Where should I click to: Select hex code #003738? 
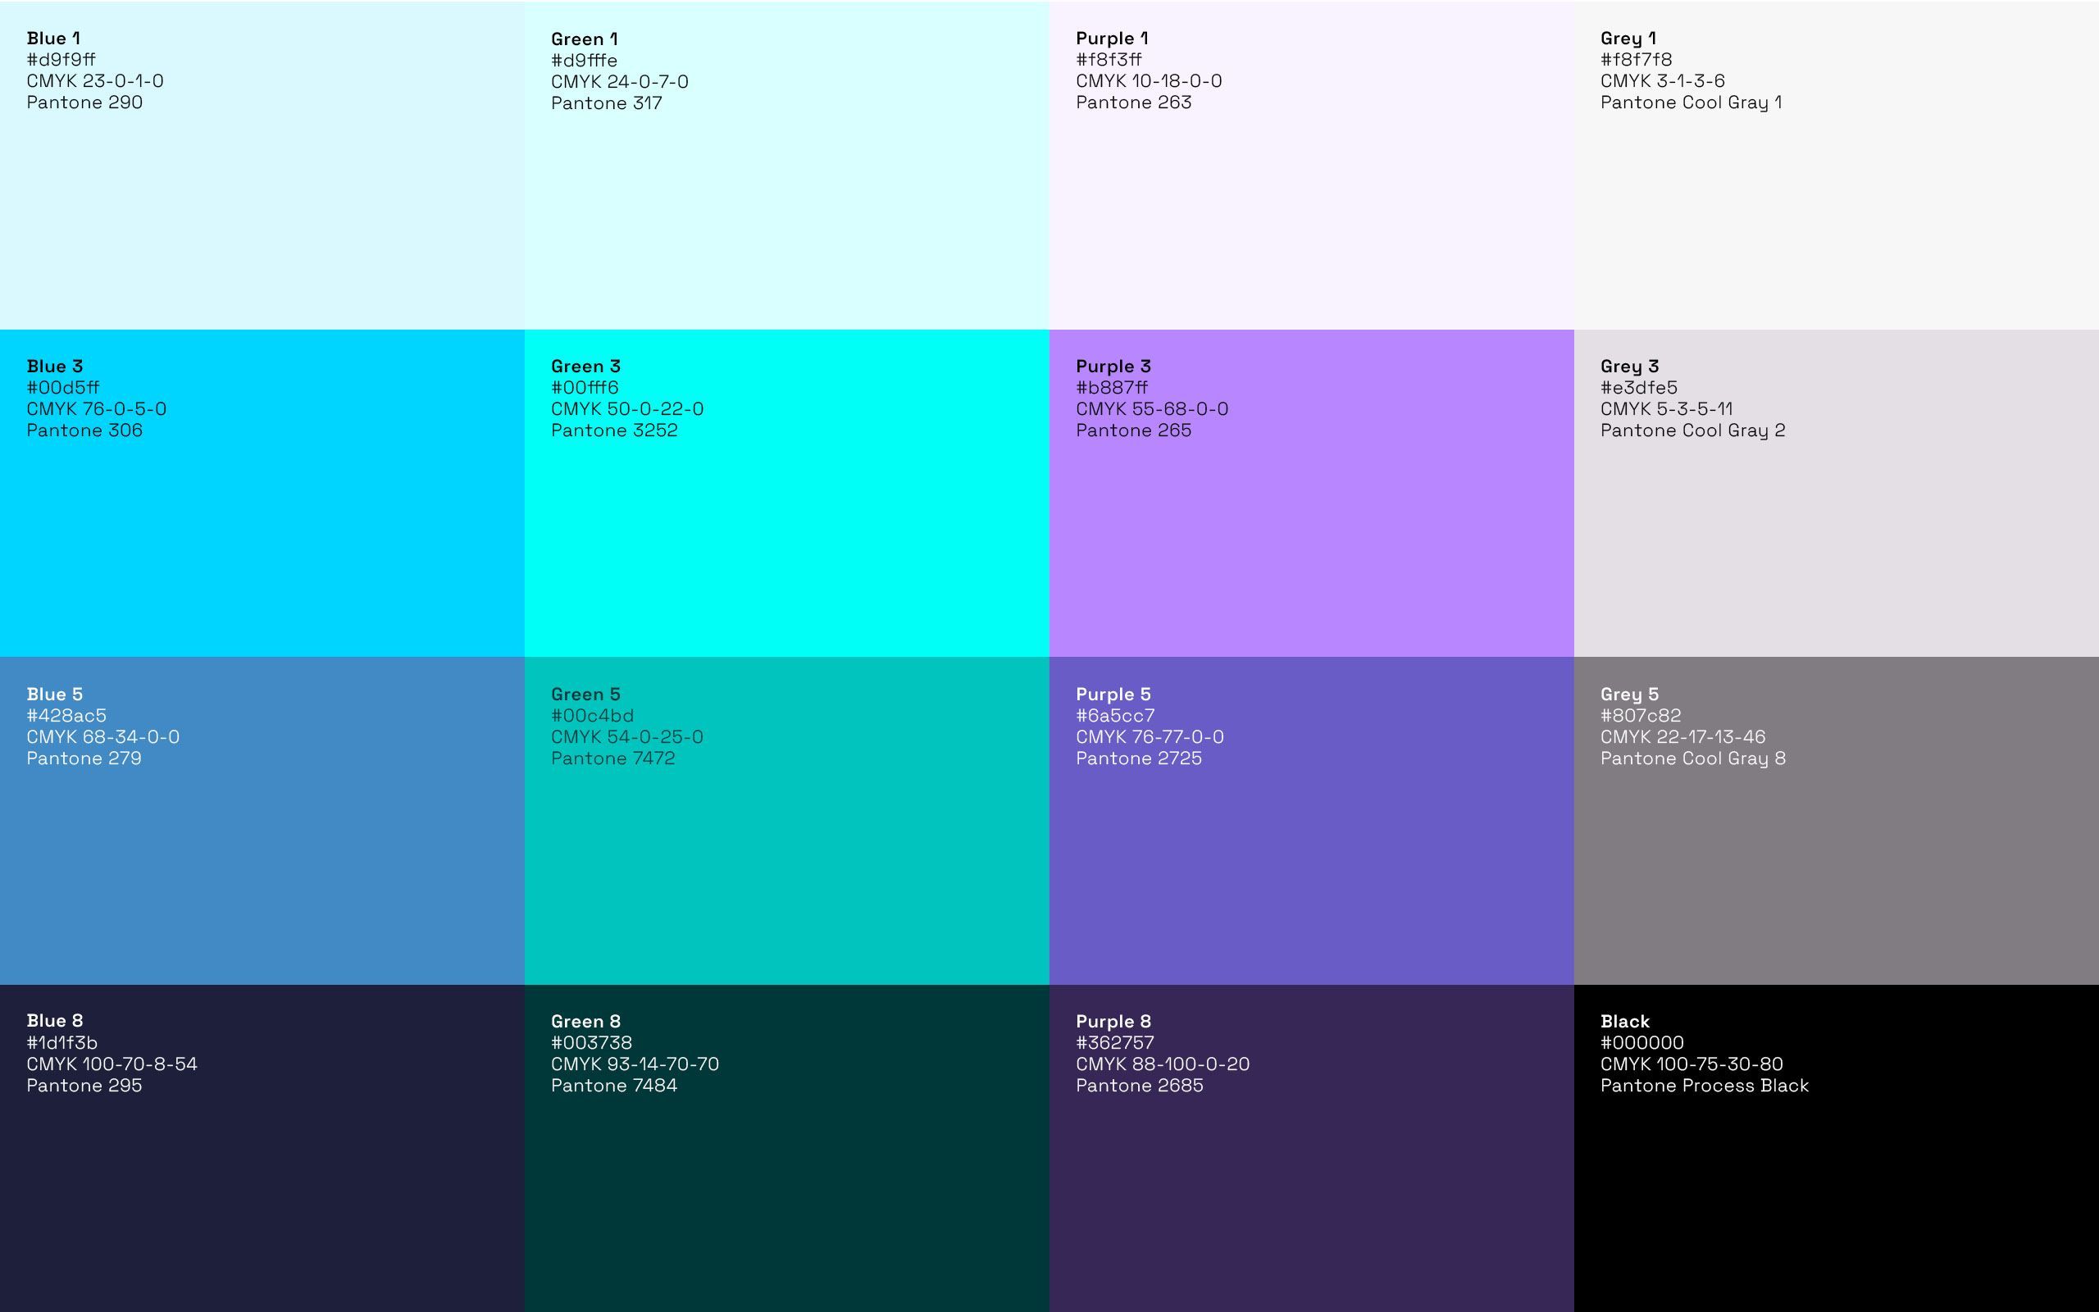tap(590, 1043)
